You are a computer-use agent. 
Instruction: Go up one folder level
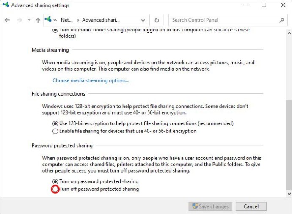pos(38,20)
